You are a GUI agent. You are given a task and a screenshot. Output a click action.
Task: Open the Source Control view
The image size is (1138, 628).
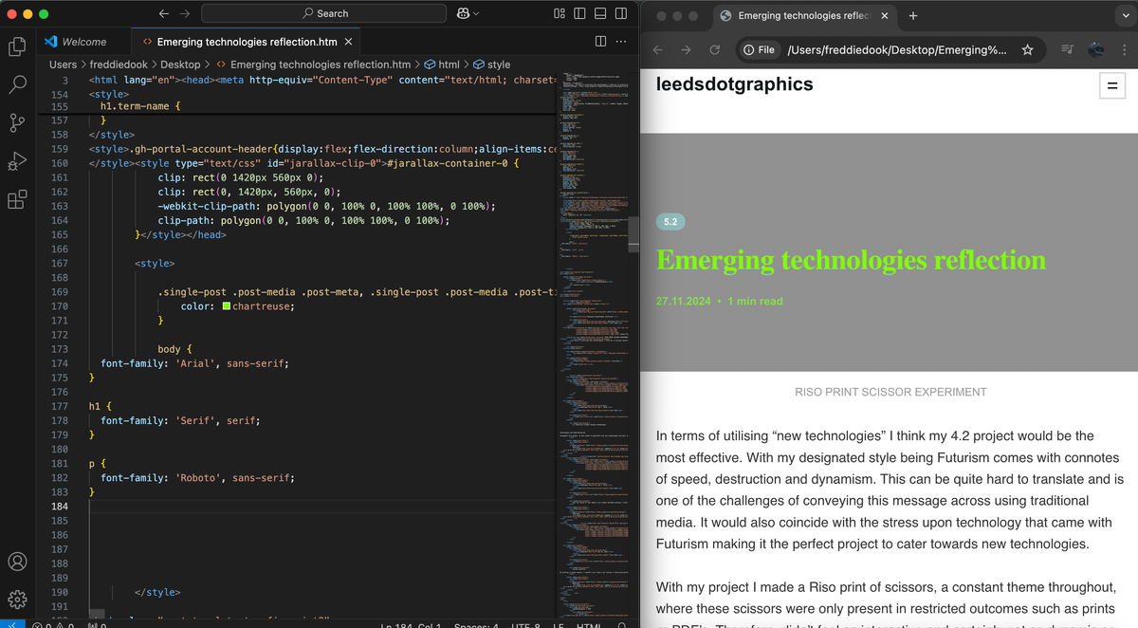point(17,124)
